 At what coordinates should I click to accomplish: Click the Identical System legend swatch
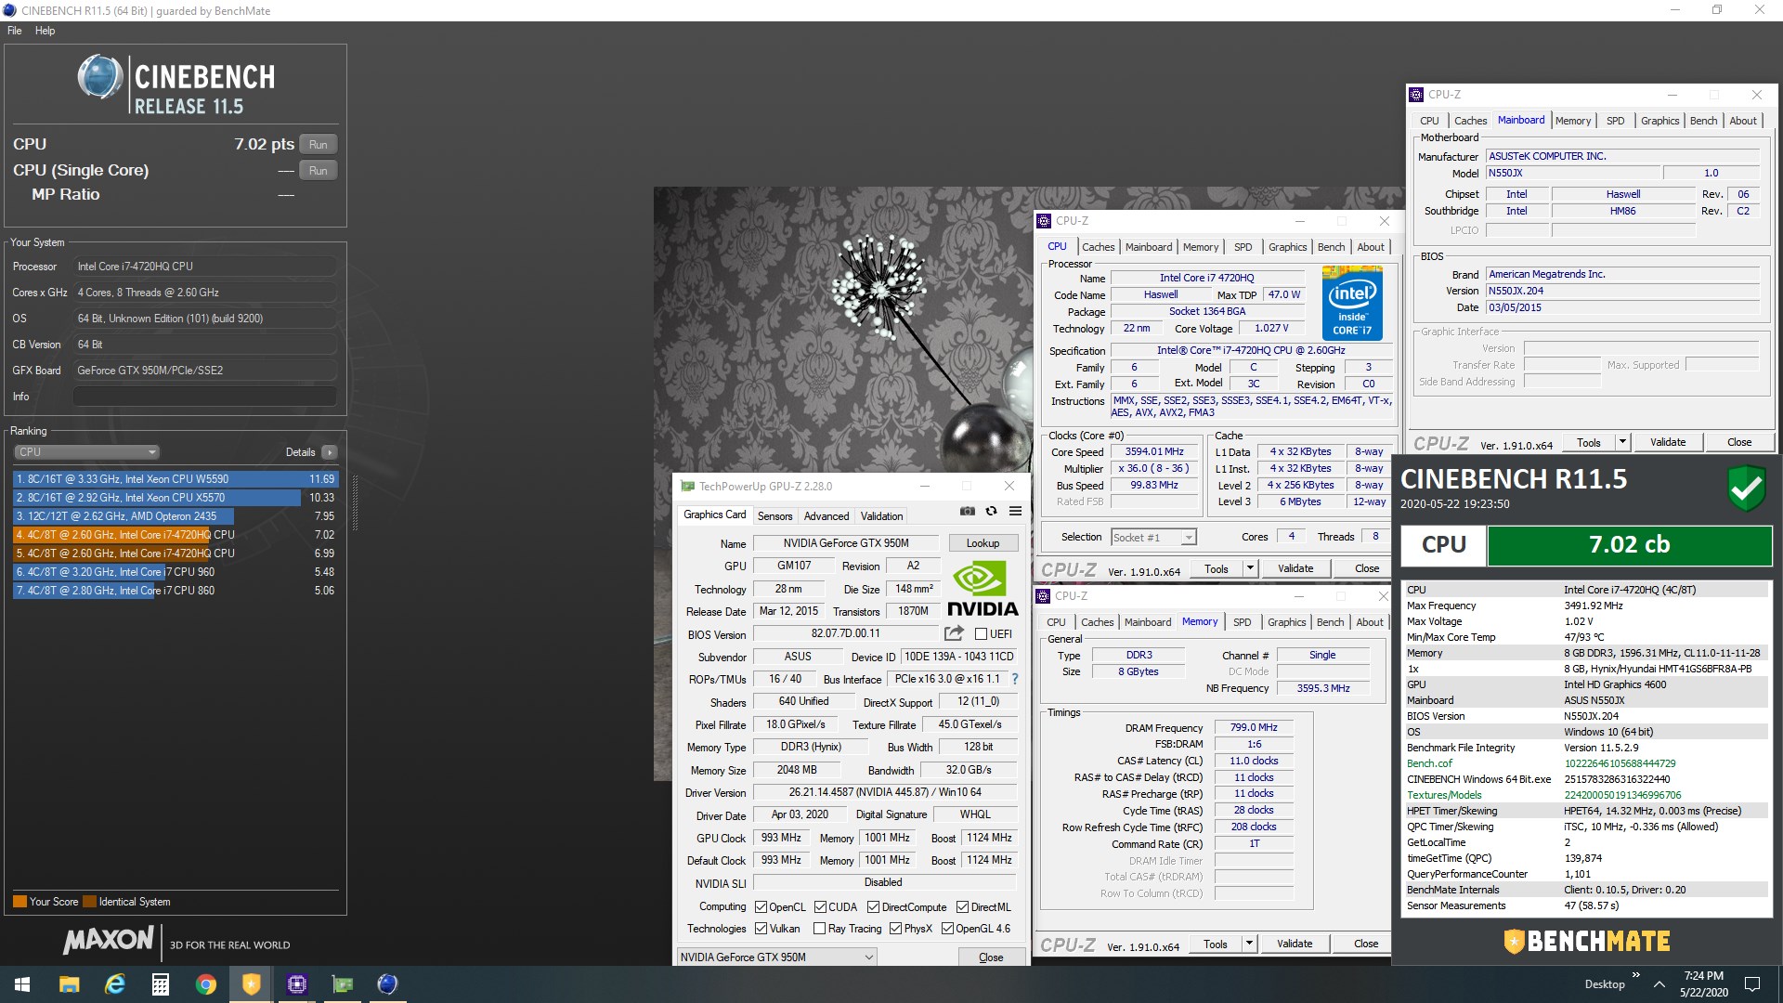90,902
